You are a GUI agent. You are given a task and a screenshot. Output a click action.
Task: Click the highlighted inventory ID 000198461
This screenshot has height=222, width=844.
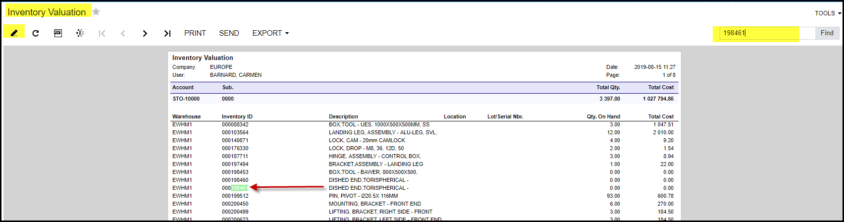tap(235, 188)
